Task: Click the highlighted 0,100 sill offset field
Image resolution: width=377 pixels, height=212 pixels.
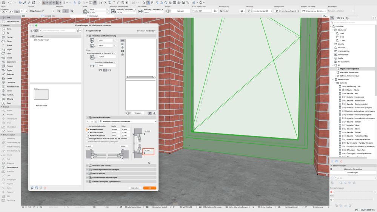Action: [x=148, y=151]
